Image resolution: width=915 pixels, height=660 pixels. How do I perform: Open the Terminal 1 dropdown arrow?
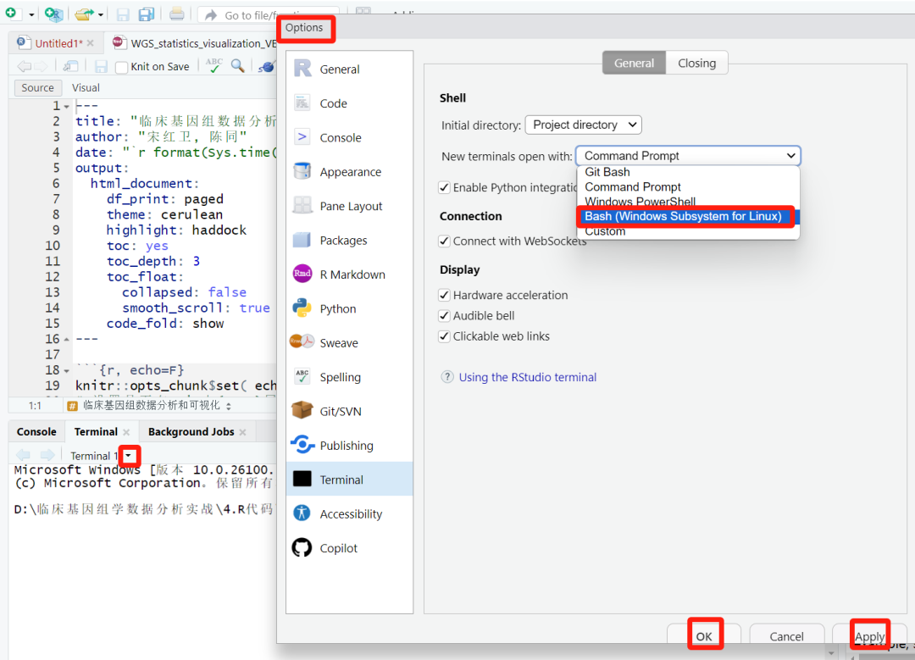(129, 455)
